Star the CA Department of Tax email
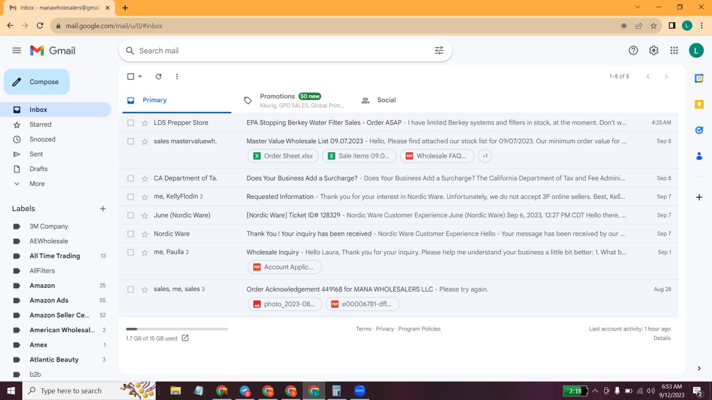Image resolution: width=712 pixels, height=400 pixels. point(145,178)
